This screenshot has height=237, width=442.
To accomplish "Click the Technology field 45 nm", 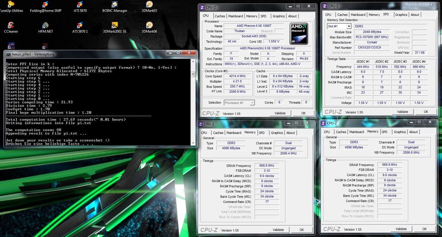I will tap(232, 42).
